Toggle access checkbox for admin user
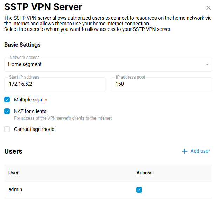Image resolution: width=217 pixels, height=200 pixels. [x=139, y=190]
